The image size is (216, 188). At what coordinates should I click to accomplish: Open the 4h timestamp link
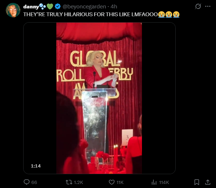tap(114, 7)
